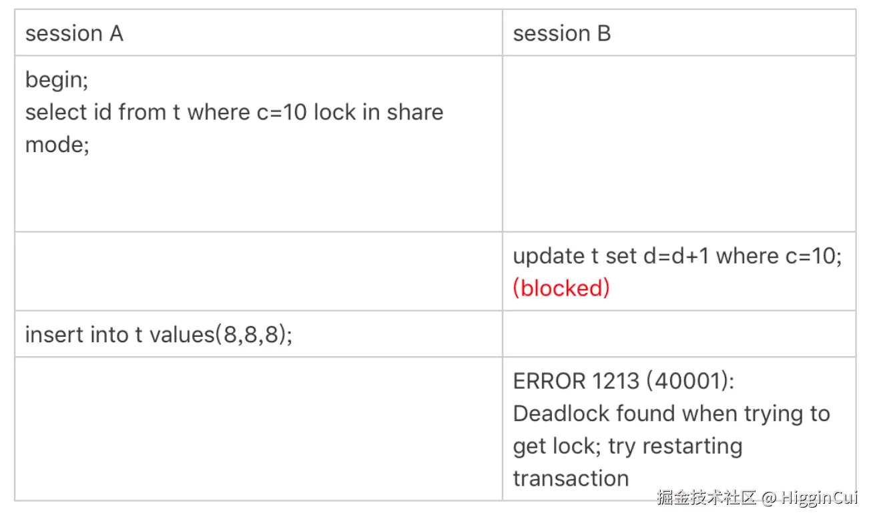Click the insert into t values(8,8,8) statement

[159, 334]
